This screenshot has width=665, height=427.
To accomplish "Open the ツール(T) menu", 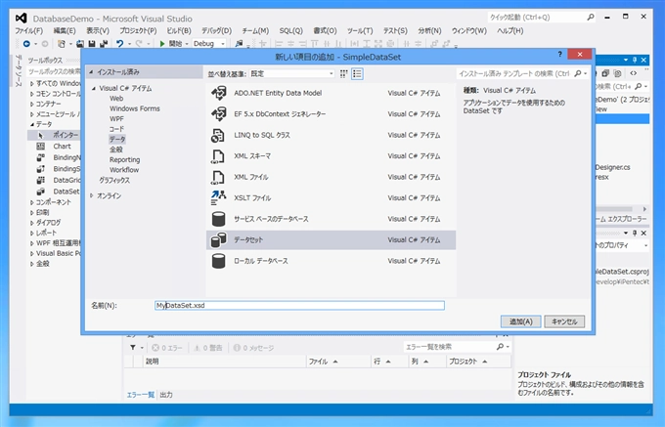I will [x=360, y=31].
